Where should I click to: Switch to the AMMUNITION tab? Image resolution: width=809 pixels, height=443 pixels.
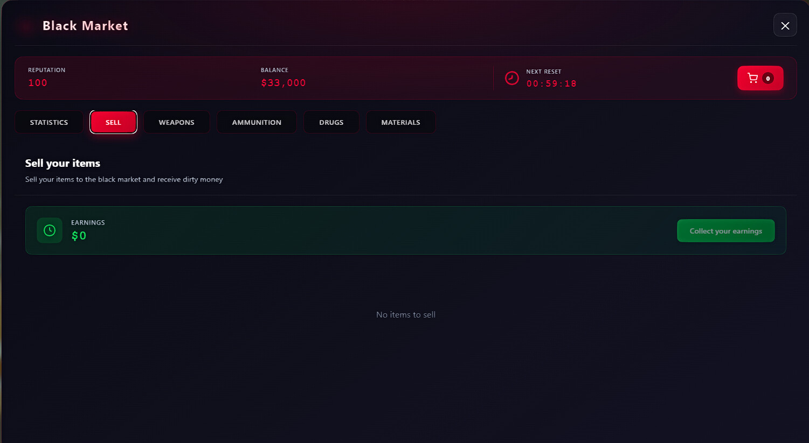pos(257,122)
